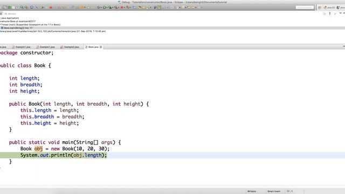345x194 pixels.
Task: Click the 'int length;' field declaration
Action: click(x=24, y=78)
